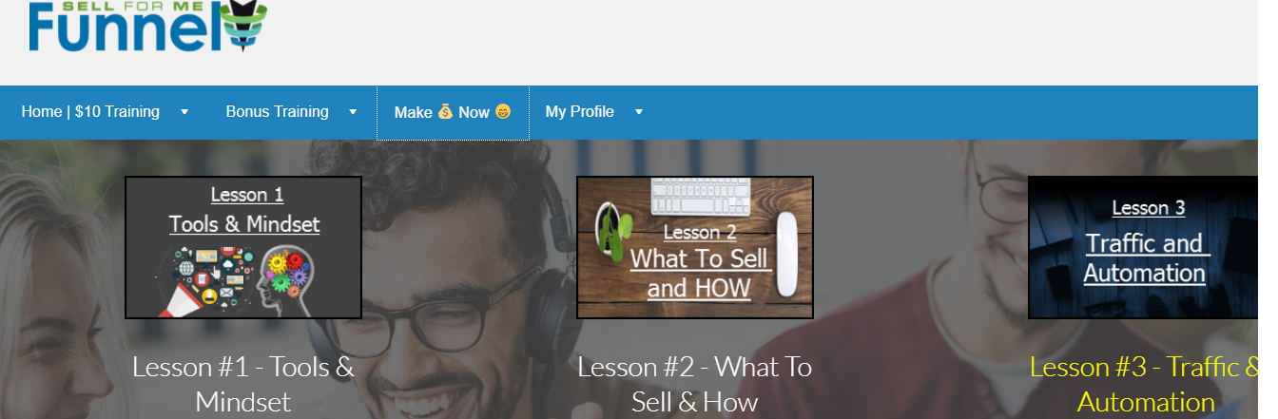The image size is (1278, 419).
Task: Open the My Profile menu item
Action: (580, 112)
